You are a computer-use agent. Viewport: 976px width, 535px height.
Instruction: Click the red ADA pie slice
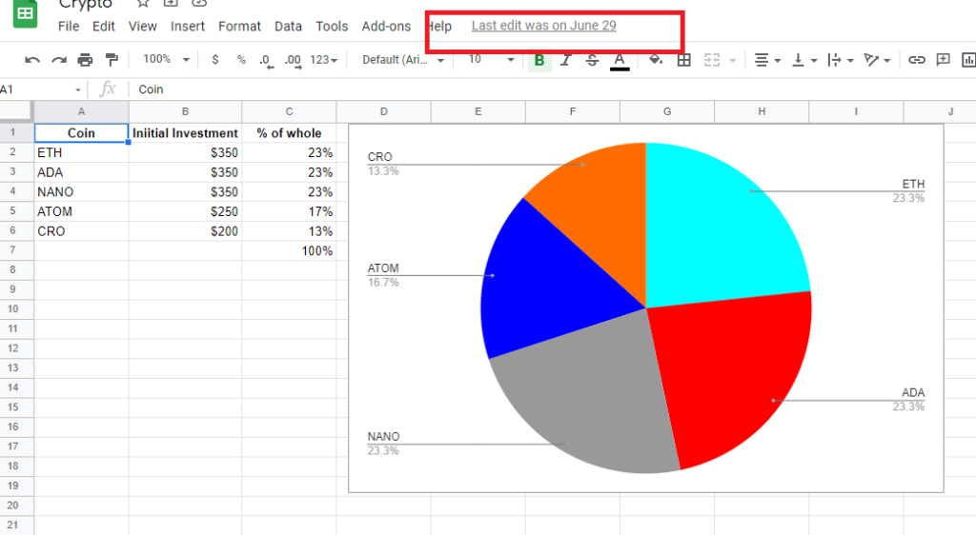click(734, 381)
